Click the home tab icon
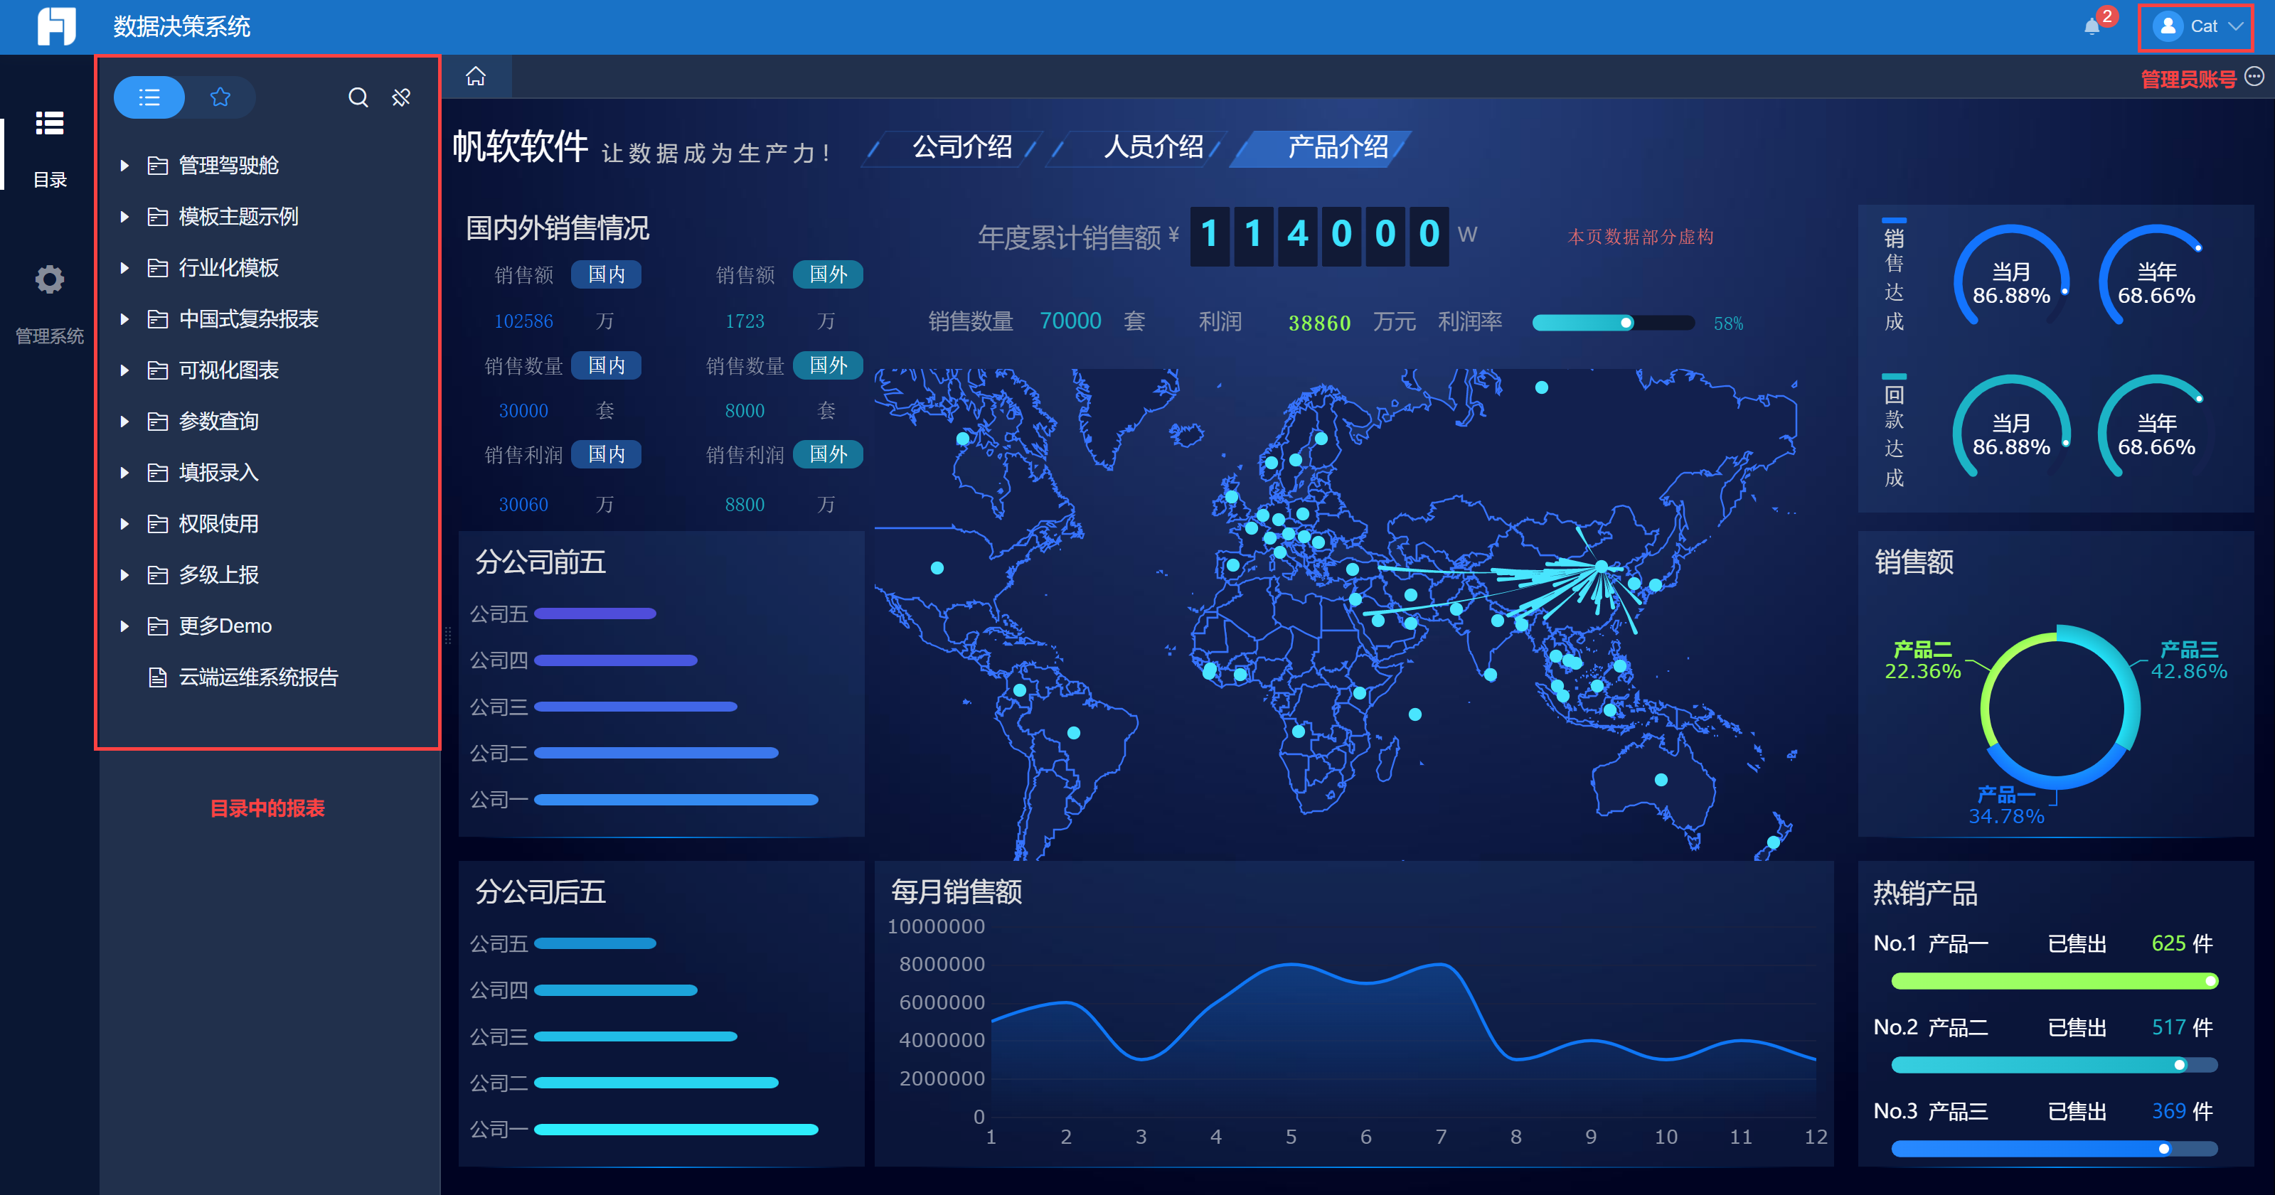This screenshot has width=2275, height=1195. point(476,77)
